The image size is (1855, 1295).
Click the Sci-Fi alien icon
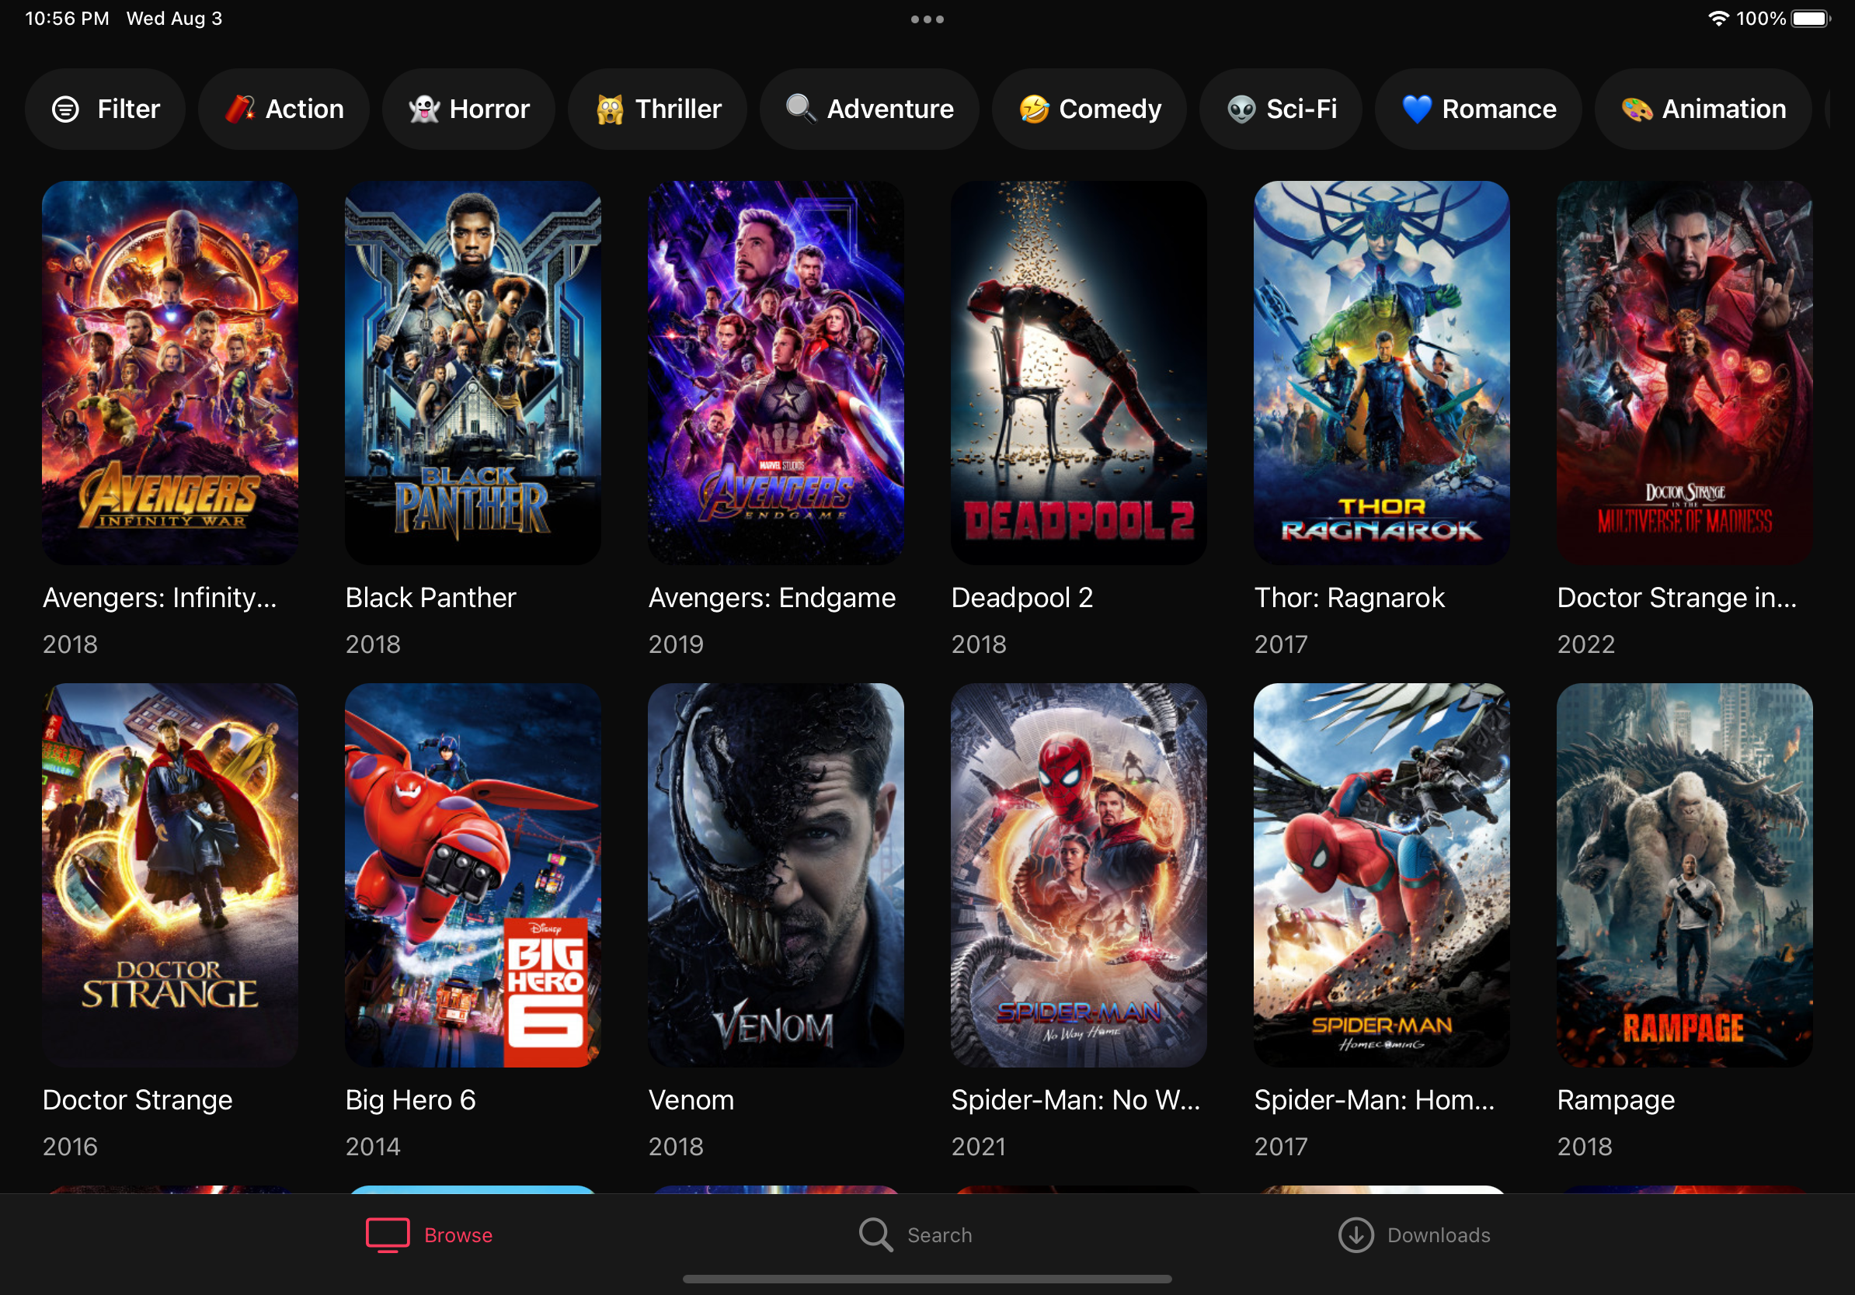[x=1241, y=109]
